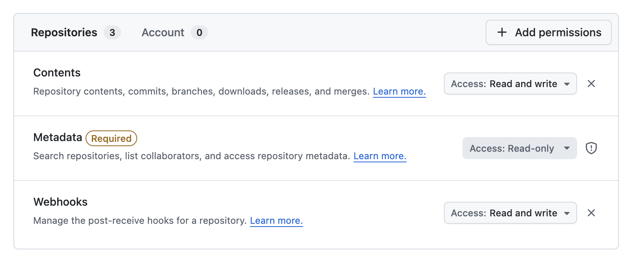Click the Repositories count badge showing 3
641x264 pixels.
(x=112, y=32)
